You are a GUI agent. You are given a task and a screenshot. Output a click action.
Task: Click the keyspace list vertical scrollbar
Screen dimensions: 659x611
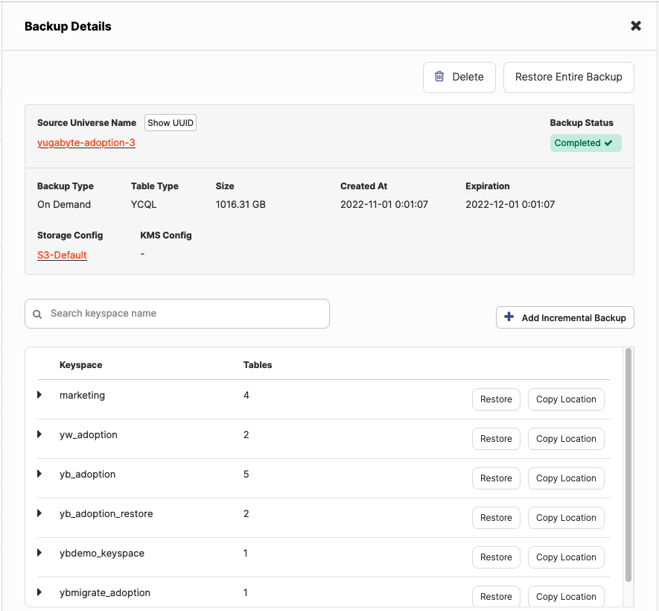628,462
